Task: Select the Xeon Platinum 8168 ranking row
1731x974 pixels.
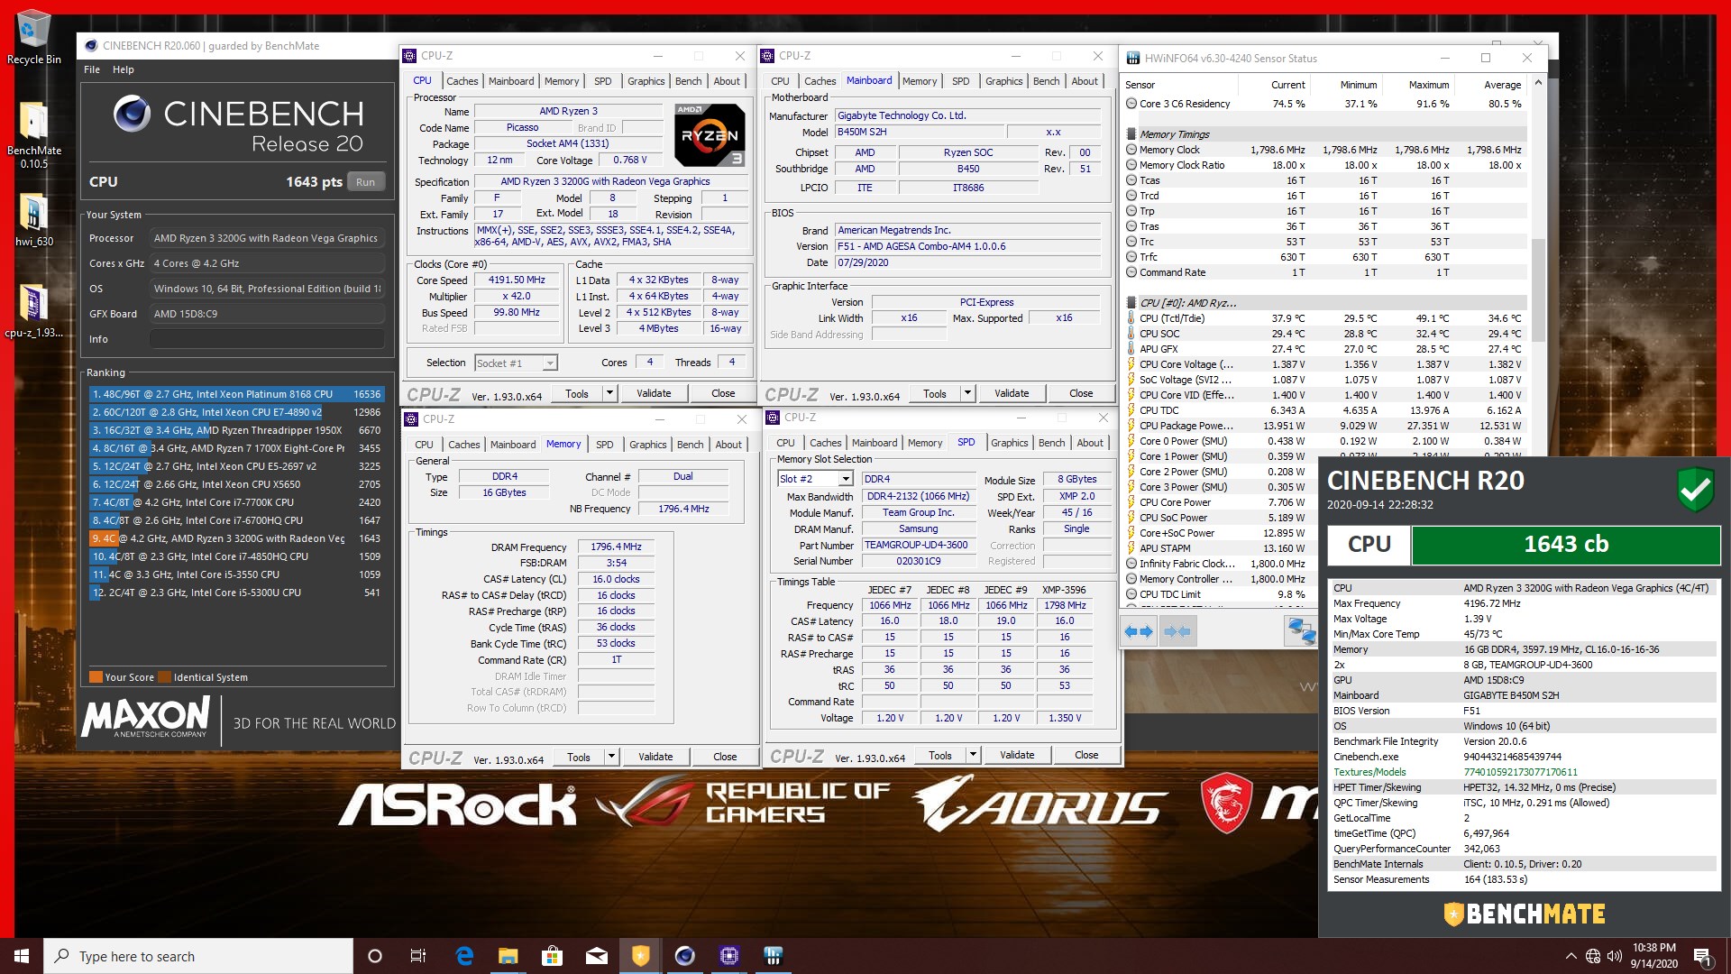Action: point(237,394)
